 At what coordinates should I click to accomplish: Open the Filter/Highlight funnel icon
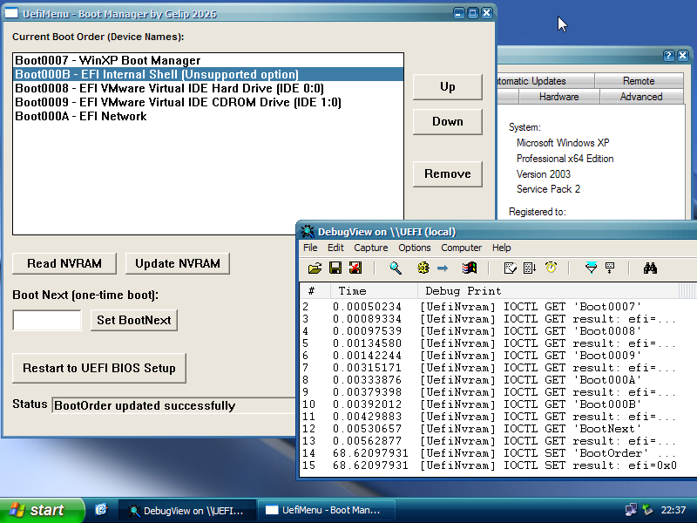click(591, 268)
